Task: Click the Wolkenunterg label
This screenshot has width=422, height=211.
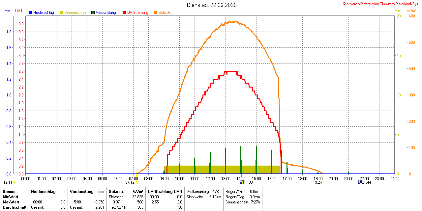Action: (x=197, y=191)
